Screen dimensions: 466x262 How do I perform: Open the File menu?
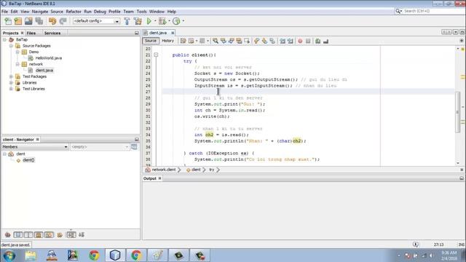pos(5,12)
